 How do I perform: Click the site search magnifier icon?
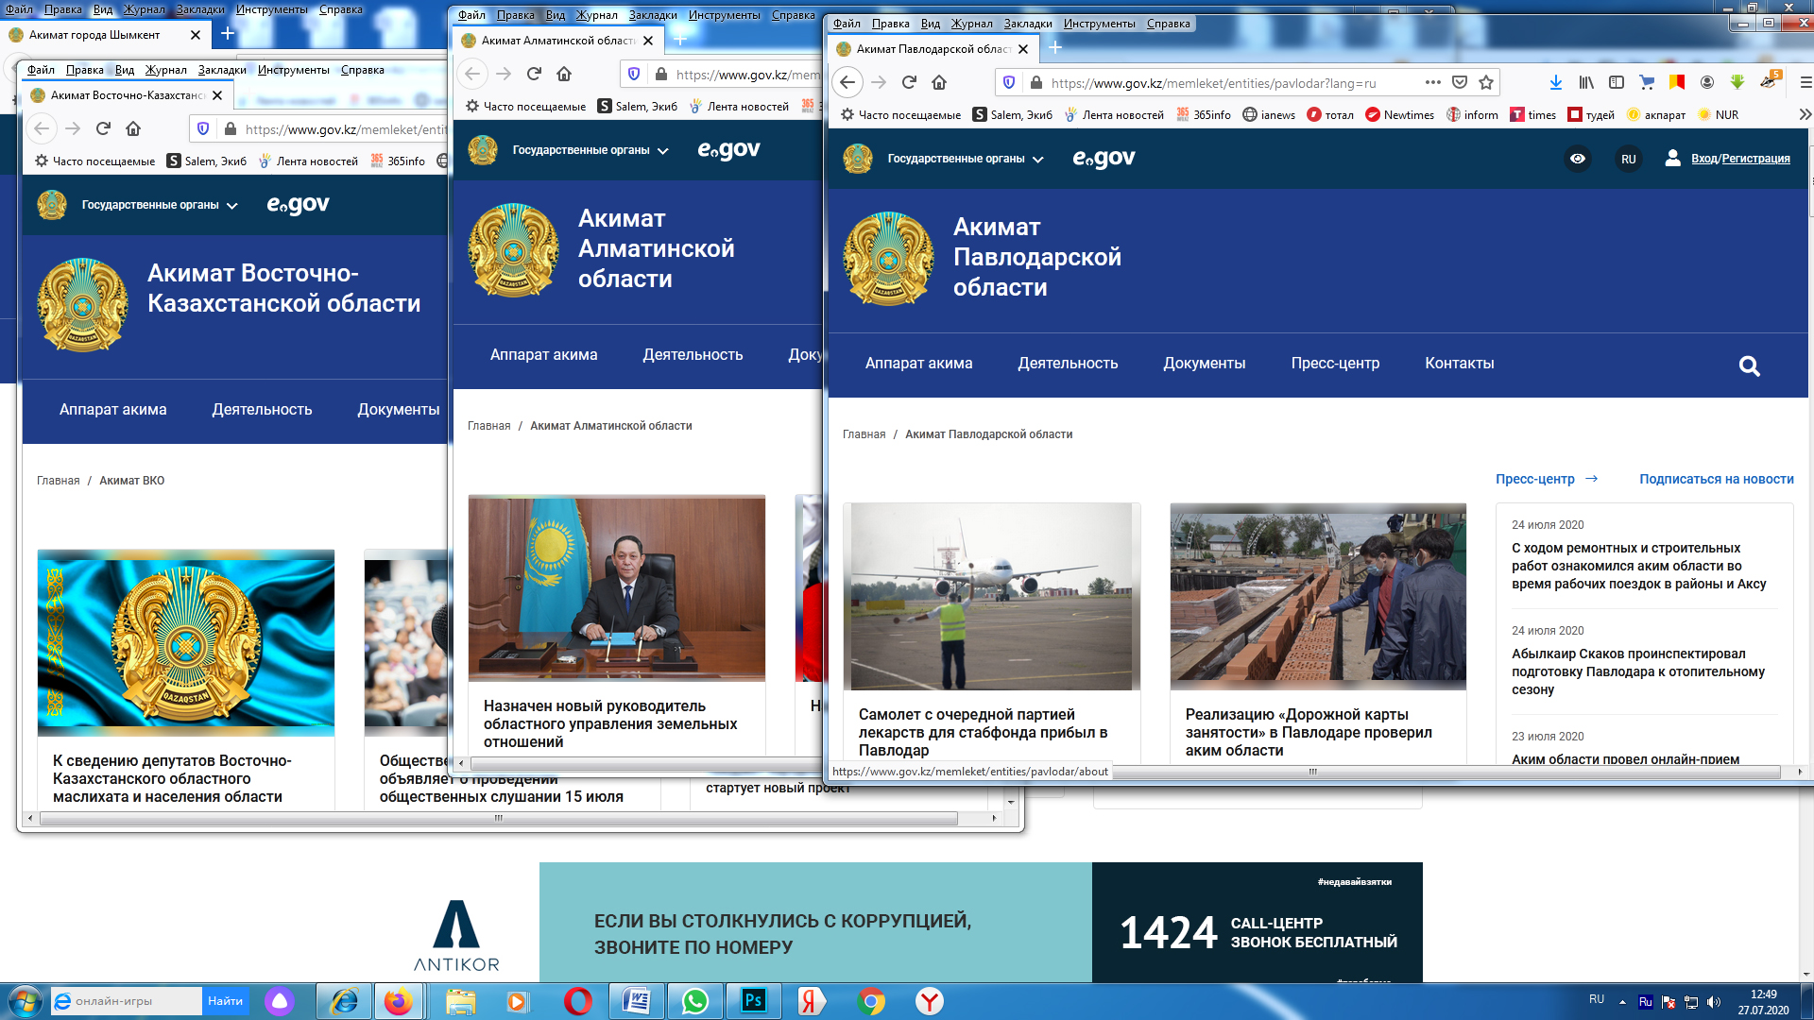click(1749, 365)
